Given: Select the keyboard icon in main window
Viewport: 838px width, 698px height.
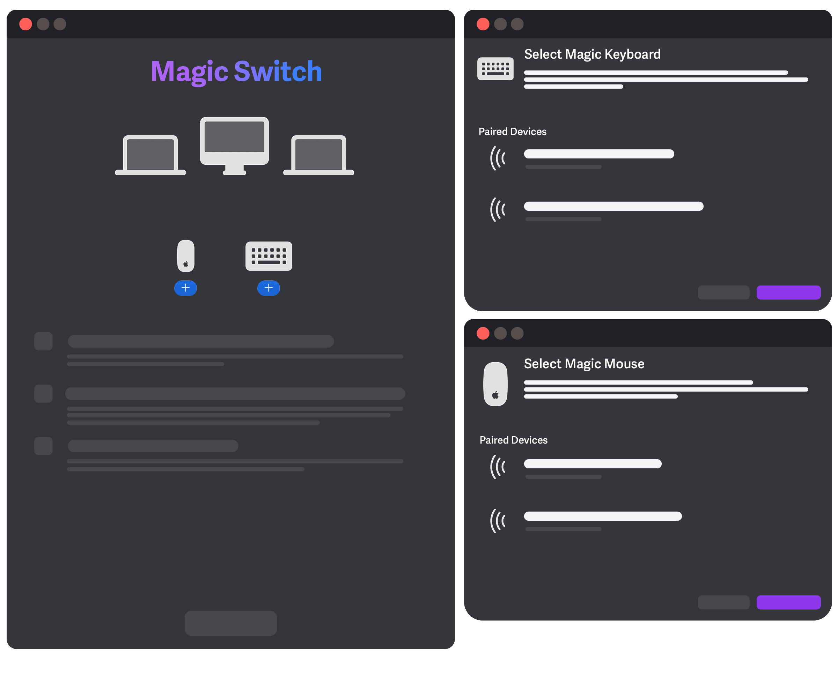Looking at the screenshot, I should [x=269, y=256].
